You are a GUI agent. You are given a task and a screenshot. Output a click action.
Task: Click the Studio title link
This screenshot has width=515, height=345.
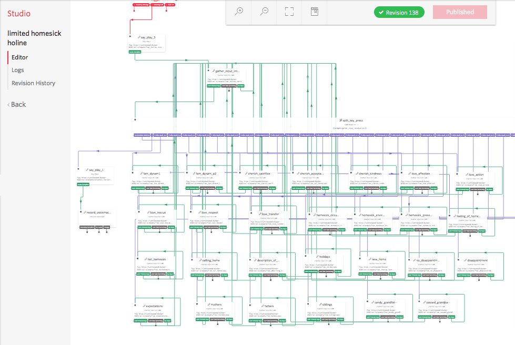[x=19, y=14]
